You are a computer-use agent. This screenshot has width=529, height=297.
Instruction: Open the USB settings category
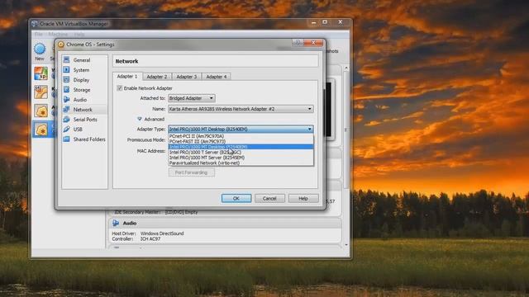(78, 130)
